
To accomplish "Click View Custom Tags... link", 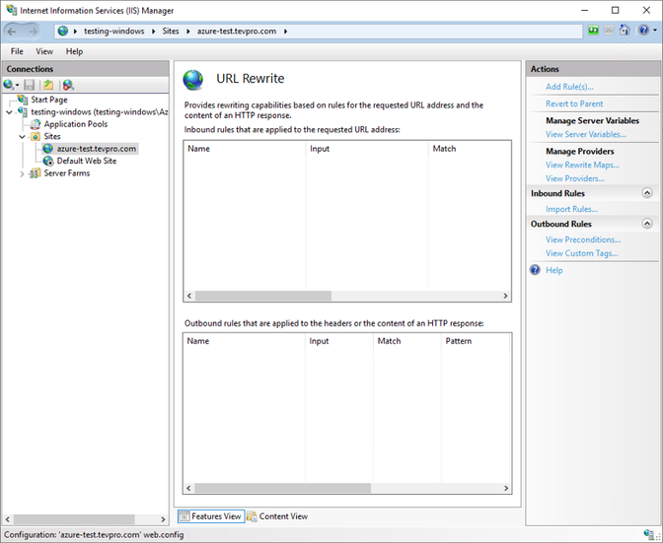I will pyautogui.click(x=581, y=253).
